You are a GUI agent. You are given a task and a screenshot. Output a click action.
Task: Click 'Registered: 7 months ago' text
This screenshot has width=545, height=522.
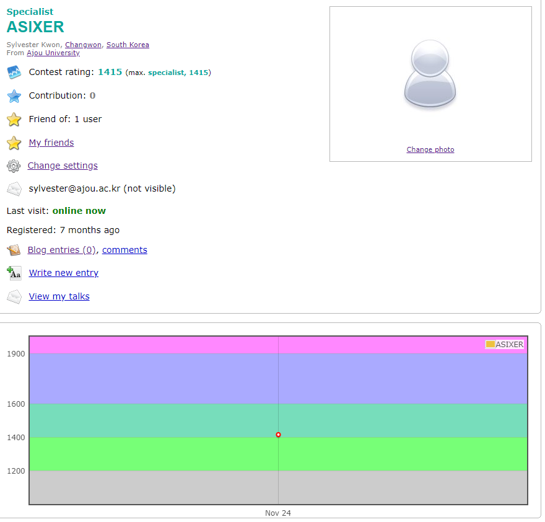pyautogui.click(x=63, y=230)
